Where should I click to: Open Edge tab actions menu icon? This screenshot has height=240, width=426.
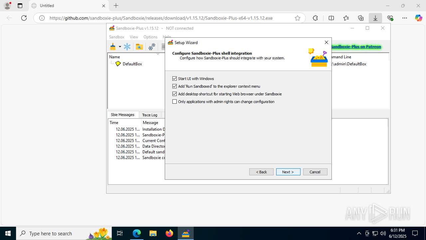(20, 6)
